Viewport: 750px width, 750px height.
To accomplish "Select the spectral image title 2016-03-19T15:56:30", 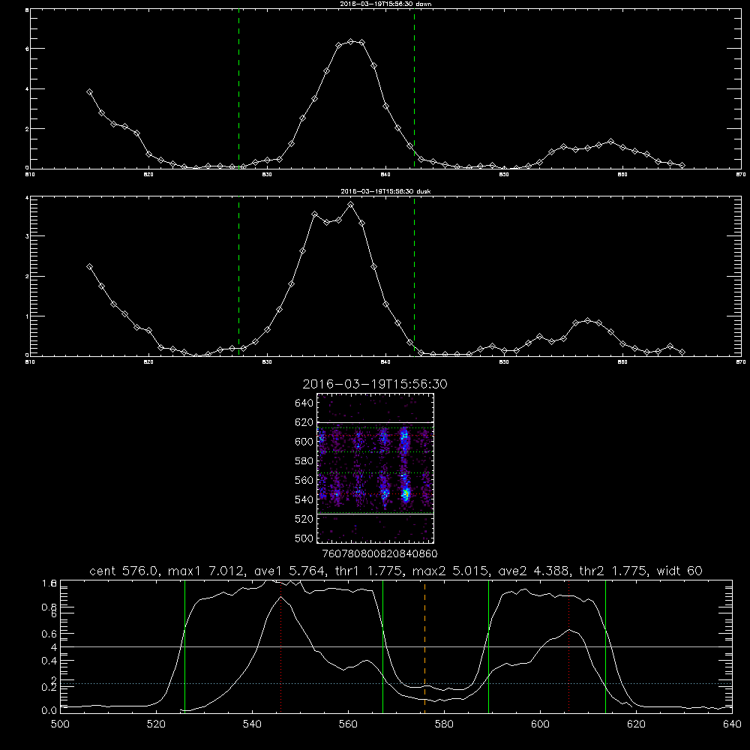I will pyautogui.click(x=375, y=384).
